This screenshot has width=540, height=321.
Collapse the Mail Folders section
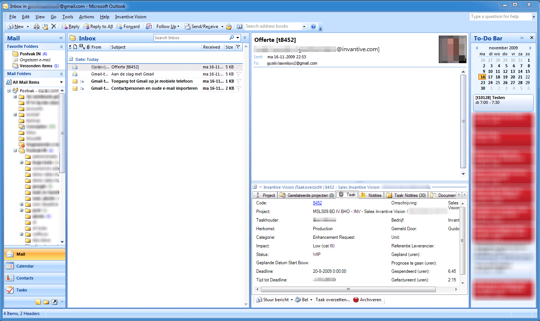tap(62, 74)
